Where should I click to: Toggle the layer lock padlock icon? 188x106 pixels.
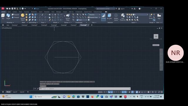[x=131, y=15]
